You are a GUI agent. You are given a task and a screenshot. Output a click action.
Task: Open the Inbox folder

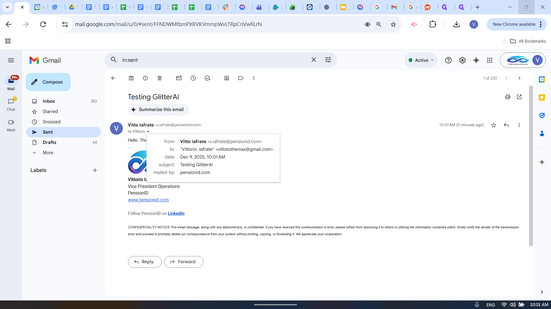[x=63, y=101]
